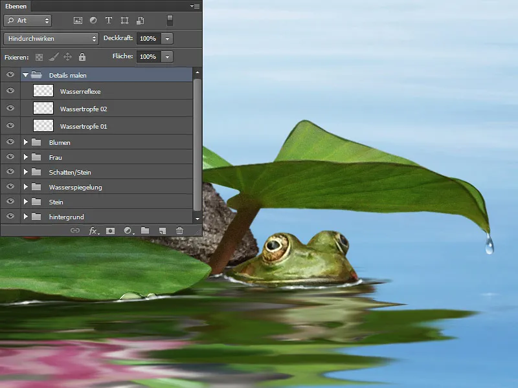
Task: Hide the Wasserreflexe layer
Action: pos(10,91)
